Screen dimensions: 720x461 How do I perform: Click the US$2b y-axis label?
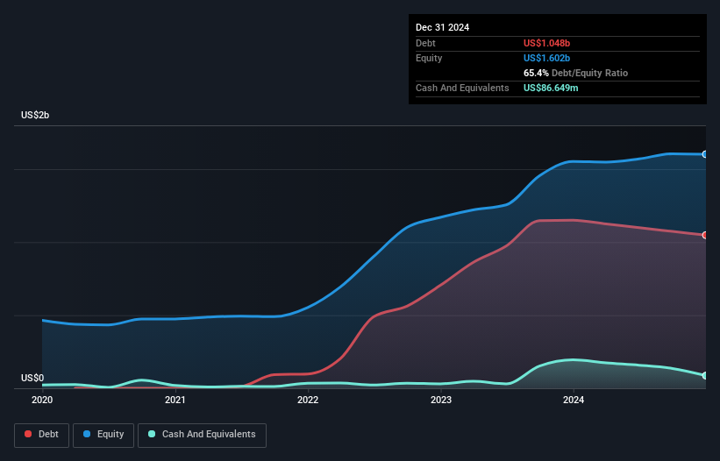pyautogui.click(x=35, y=115)
